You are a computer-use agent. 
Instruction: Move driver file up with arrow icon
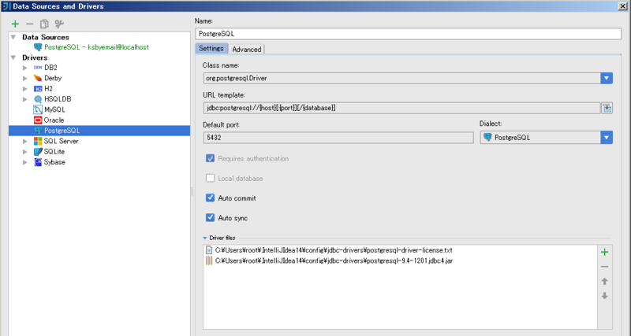click(604, 281)
